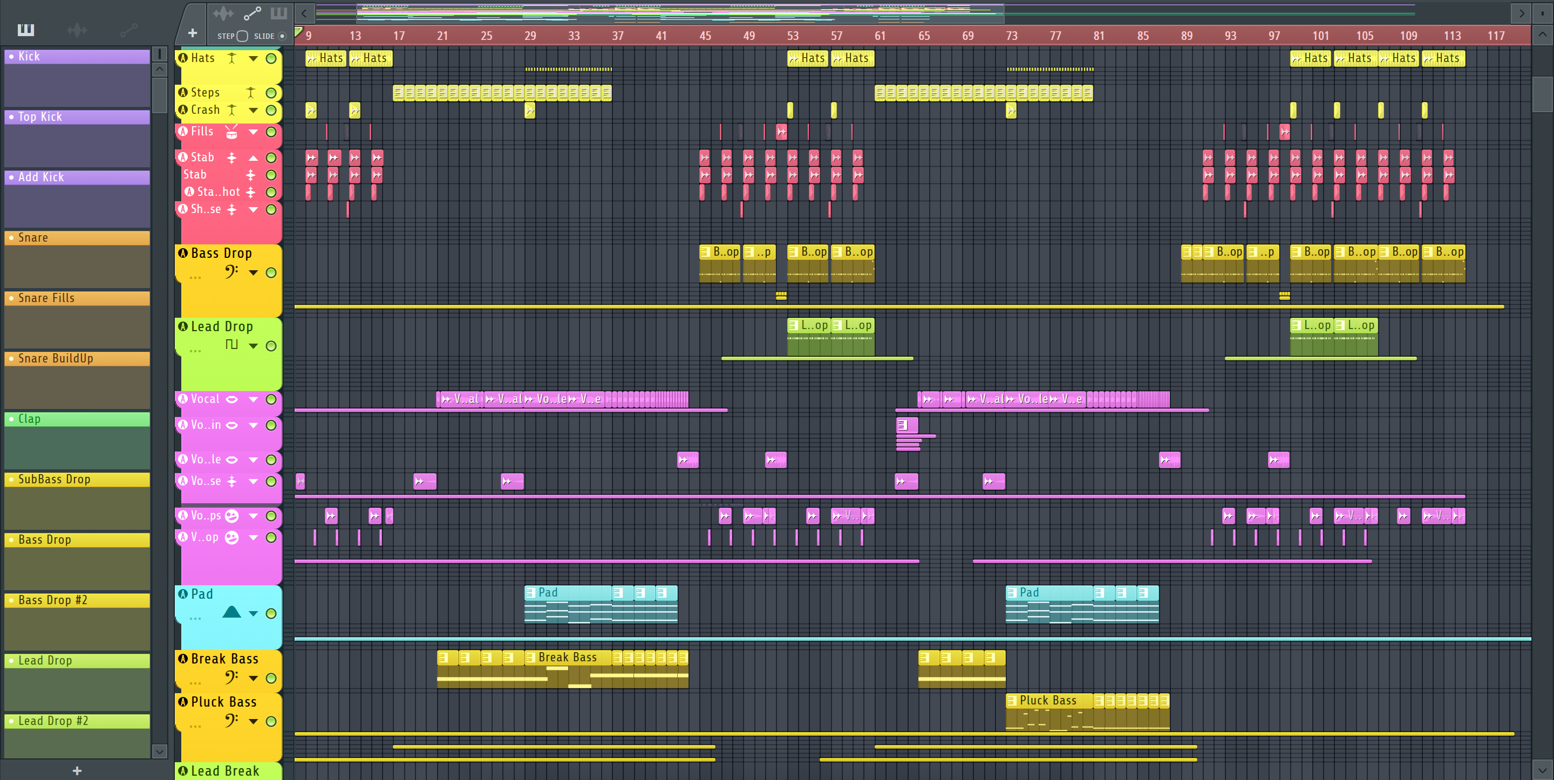Click the Pad track triangle icon
This screenshot has width=1554, height=780.
click(x=231, y=612)
